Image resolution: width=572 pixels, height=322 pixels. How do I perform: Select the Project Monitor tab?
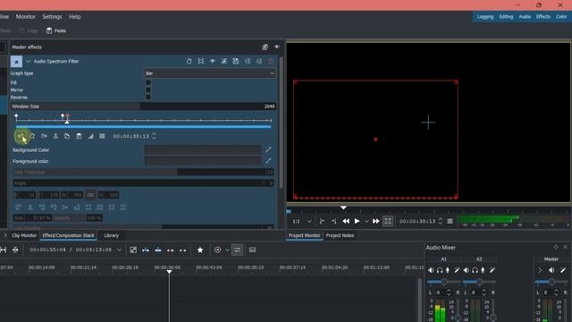[304, 235]
